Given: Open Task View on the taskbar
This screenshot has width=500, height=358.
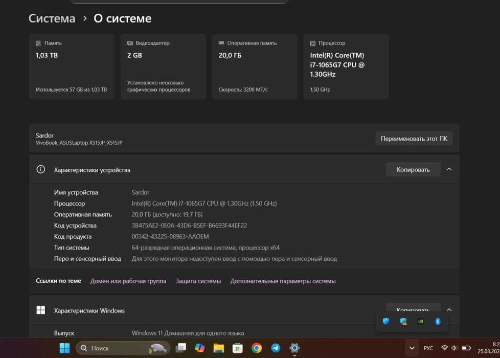Looking at the screenshot, I should [x=181, y=348].
